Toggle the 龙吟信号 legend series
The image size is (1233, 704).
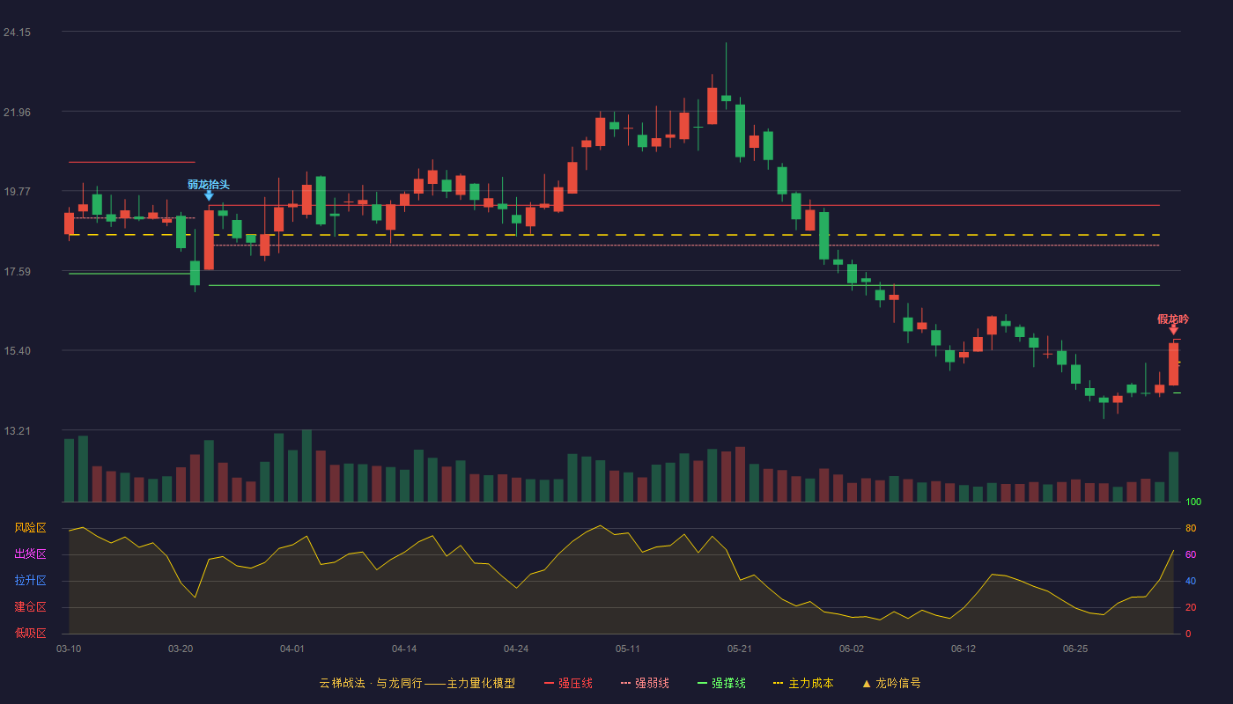(891, 683)
